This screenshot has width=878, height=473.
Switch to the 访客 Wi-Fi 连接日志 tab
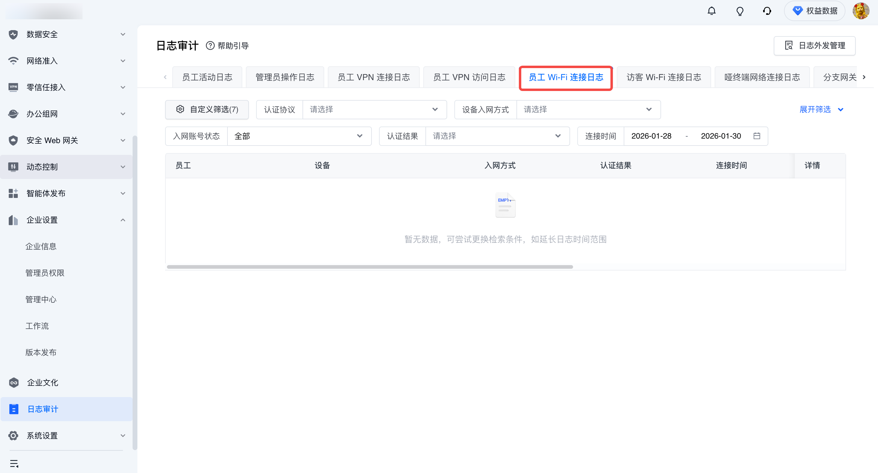pos(663,77)
